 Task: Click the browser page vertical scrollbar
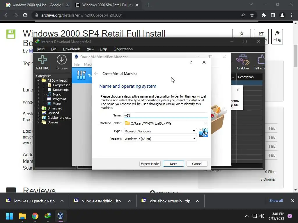(295, 56)
